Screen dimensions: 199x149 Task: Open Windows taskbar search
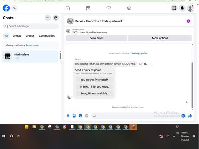pos(11,136)
